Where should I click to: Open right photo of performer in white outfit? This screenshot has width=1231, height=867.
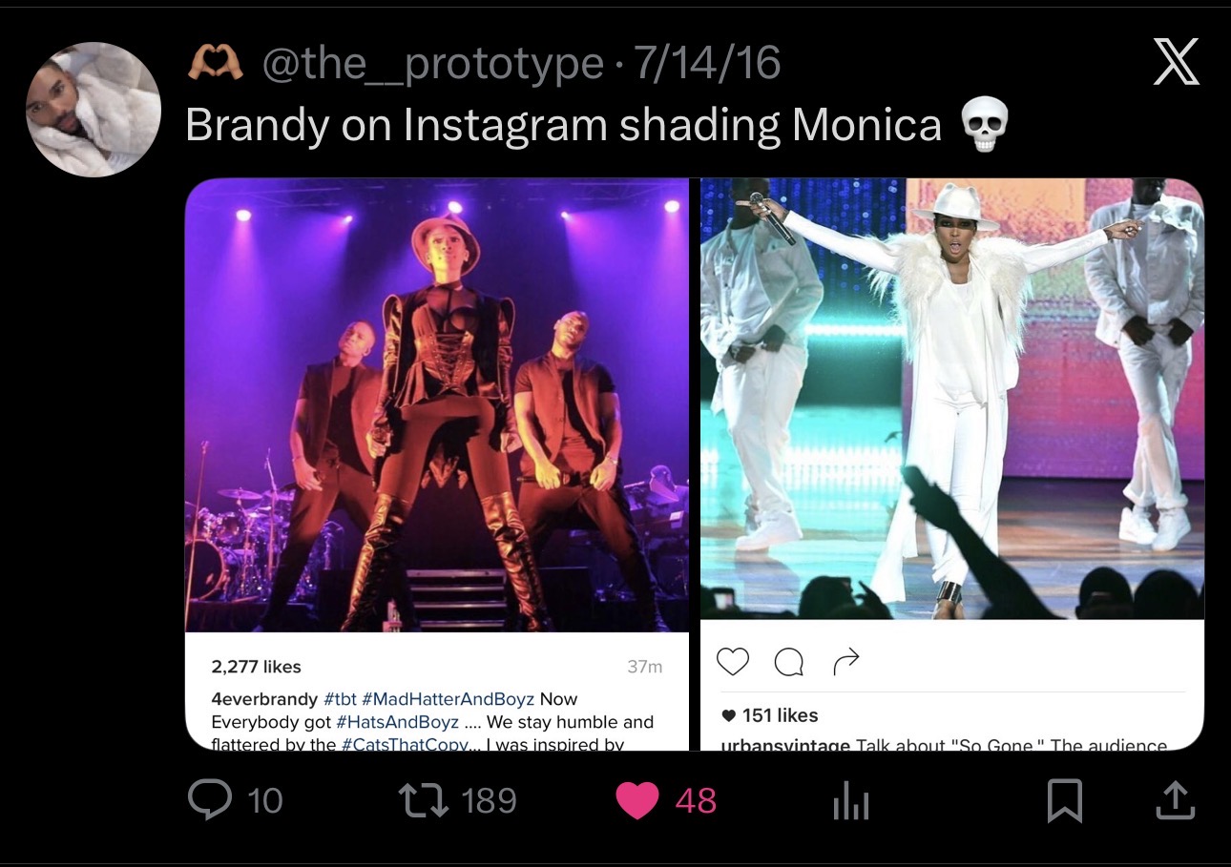952,399
